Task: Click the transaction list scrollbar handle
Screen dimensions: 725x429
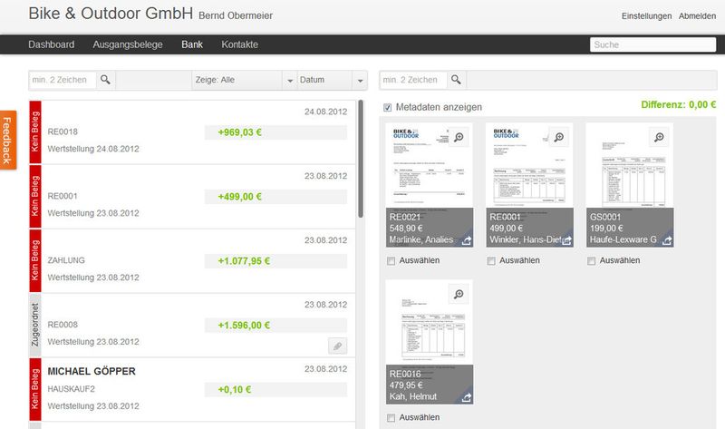Action: tap(361, 160)
